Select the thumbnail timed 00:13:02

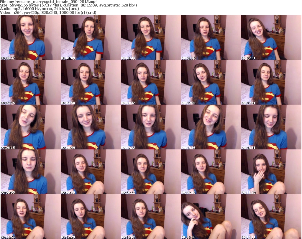point(151,217)
